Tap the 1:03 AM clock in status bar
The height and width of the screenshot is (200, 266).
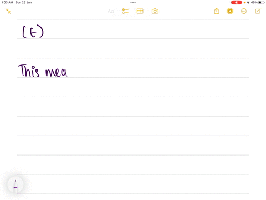click(7, 2)
